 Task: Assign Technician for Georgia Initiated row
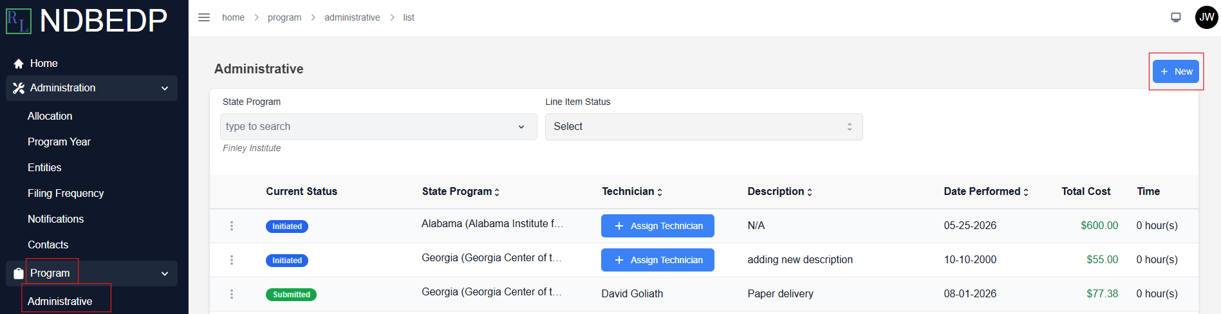[658, 260]
